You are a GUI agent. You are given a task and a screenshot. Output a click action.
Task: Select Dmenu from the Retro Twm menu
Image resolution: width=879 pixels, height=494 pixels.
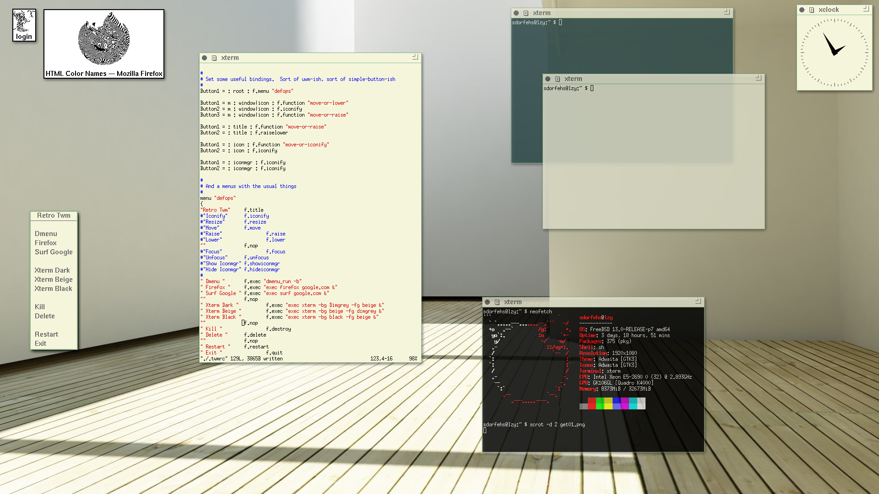[46, 234]
